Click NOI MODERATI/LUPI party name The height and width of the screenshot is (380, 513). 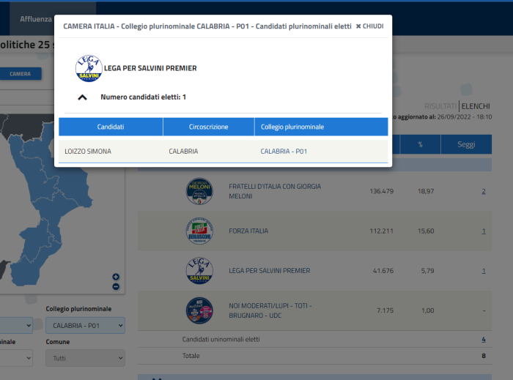coord(270,310)
